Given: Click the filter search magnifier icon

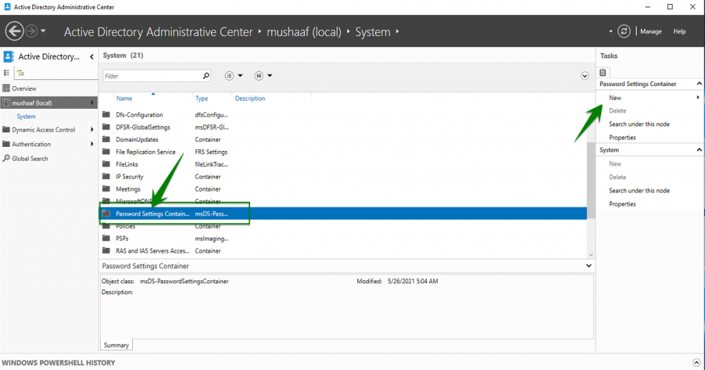Looking at the screenshot, I should tap(206, 76).
